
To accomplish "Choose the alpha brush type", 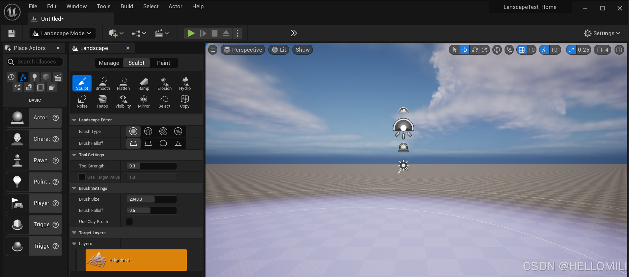I will point(148,131).
